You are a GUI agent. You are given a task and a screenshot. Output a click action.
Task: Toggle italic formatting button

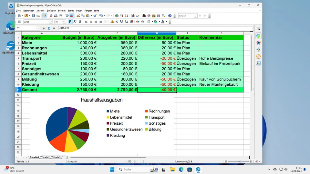coord(75,22)
